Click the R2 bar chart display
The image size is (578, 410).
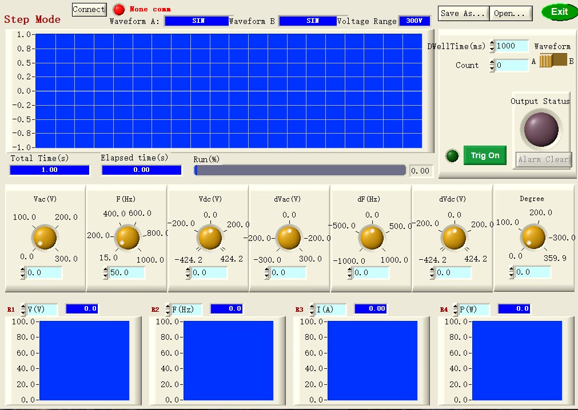coord(229,360)
